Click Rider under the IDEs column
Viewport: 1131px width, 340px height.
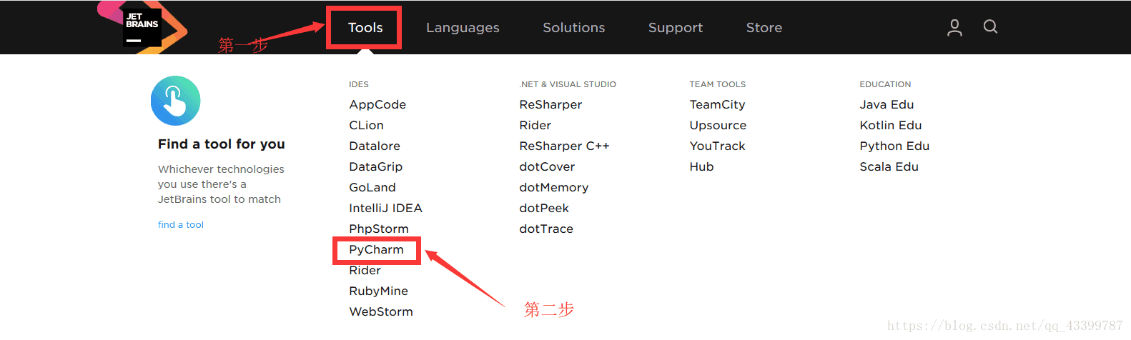tap(365, 270)
